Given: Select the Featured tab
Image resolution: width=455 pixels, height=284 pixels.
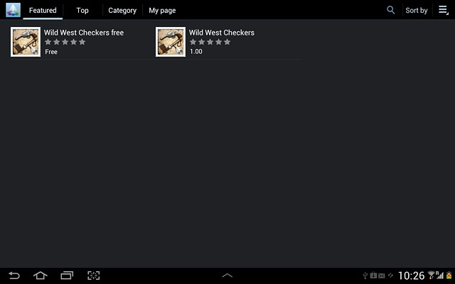Looking at the screenshot, I should point(43,11).
